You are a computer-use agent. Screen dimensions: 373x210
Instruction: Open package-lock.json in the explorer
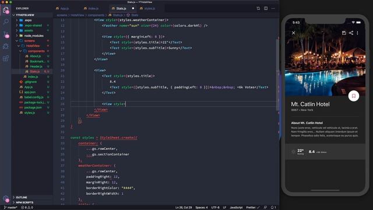click(32, 103)
